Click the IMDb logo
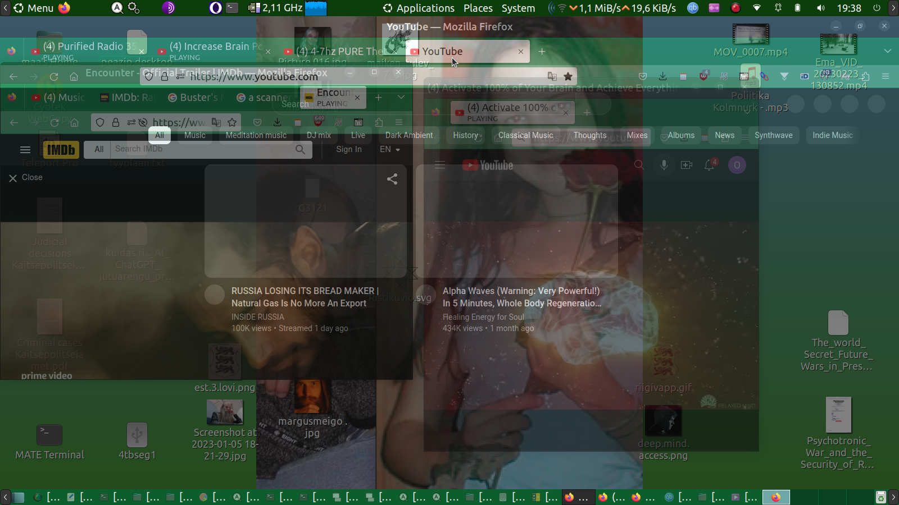Image resolution: width=899 pixels, height=505 pixels. pos(61,150)
